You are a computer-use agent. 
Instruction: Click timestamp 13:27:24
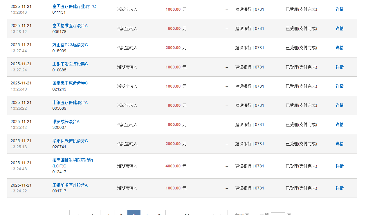click(19, 70)
